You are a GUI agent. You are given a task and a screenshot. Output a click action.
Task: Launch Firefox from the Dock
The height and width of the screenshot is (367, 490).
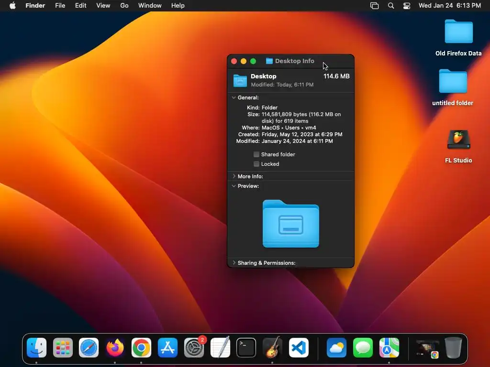click(115, 348)
